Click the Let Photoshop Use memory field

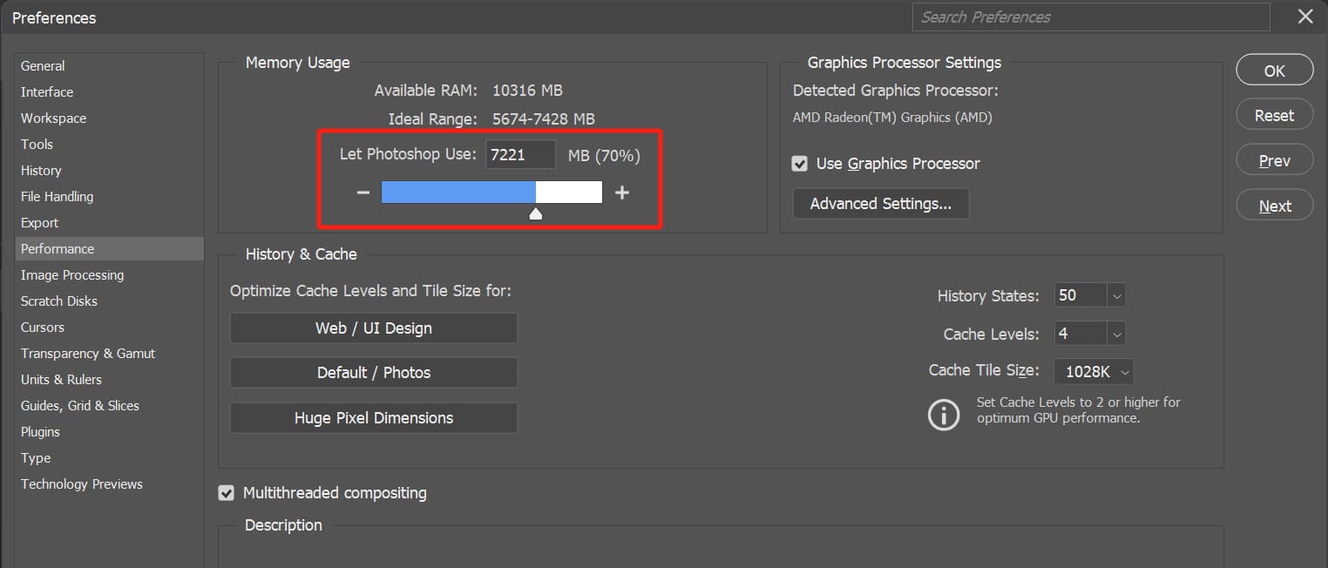pos(520,155)
